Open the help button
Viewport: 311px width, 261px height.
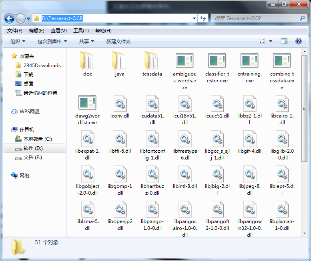pos(298,41)
